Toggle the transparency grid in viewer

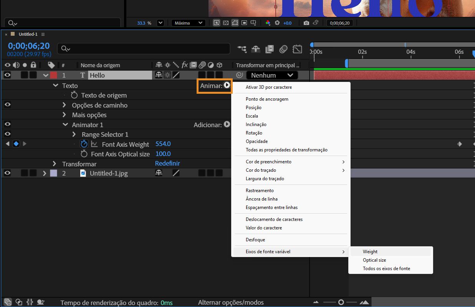pos(226,23)
